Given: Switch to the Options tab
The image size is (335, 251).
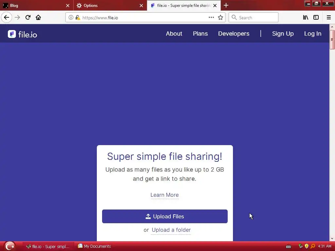Looking at the screenshot, I should (110, 6).
